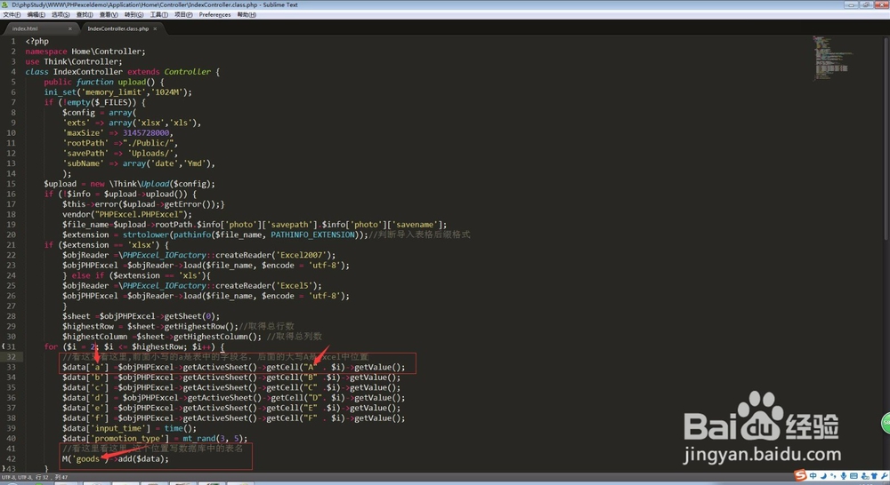The width and height of the screenshot is (890, 485).
Task: Click strtolower on line 20
Action: coord(146,235)
